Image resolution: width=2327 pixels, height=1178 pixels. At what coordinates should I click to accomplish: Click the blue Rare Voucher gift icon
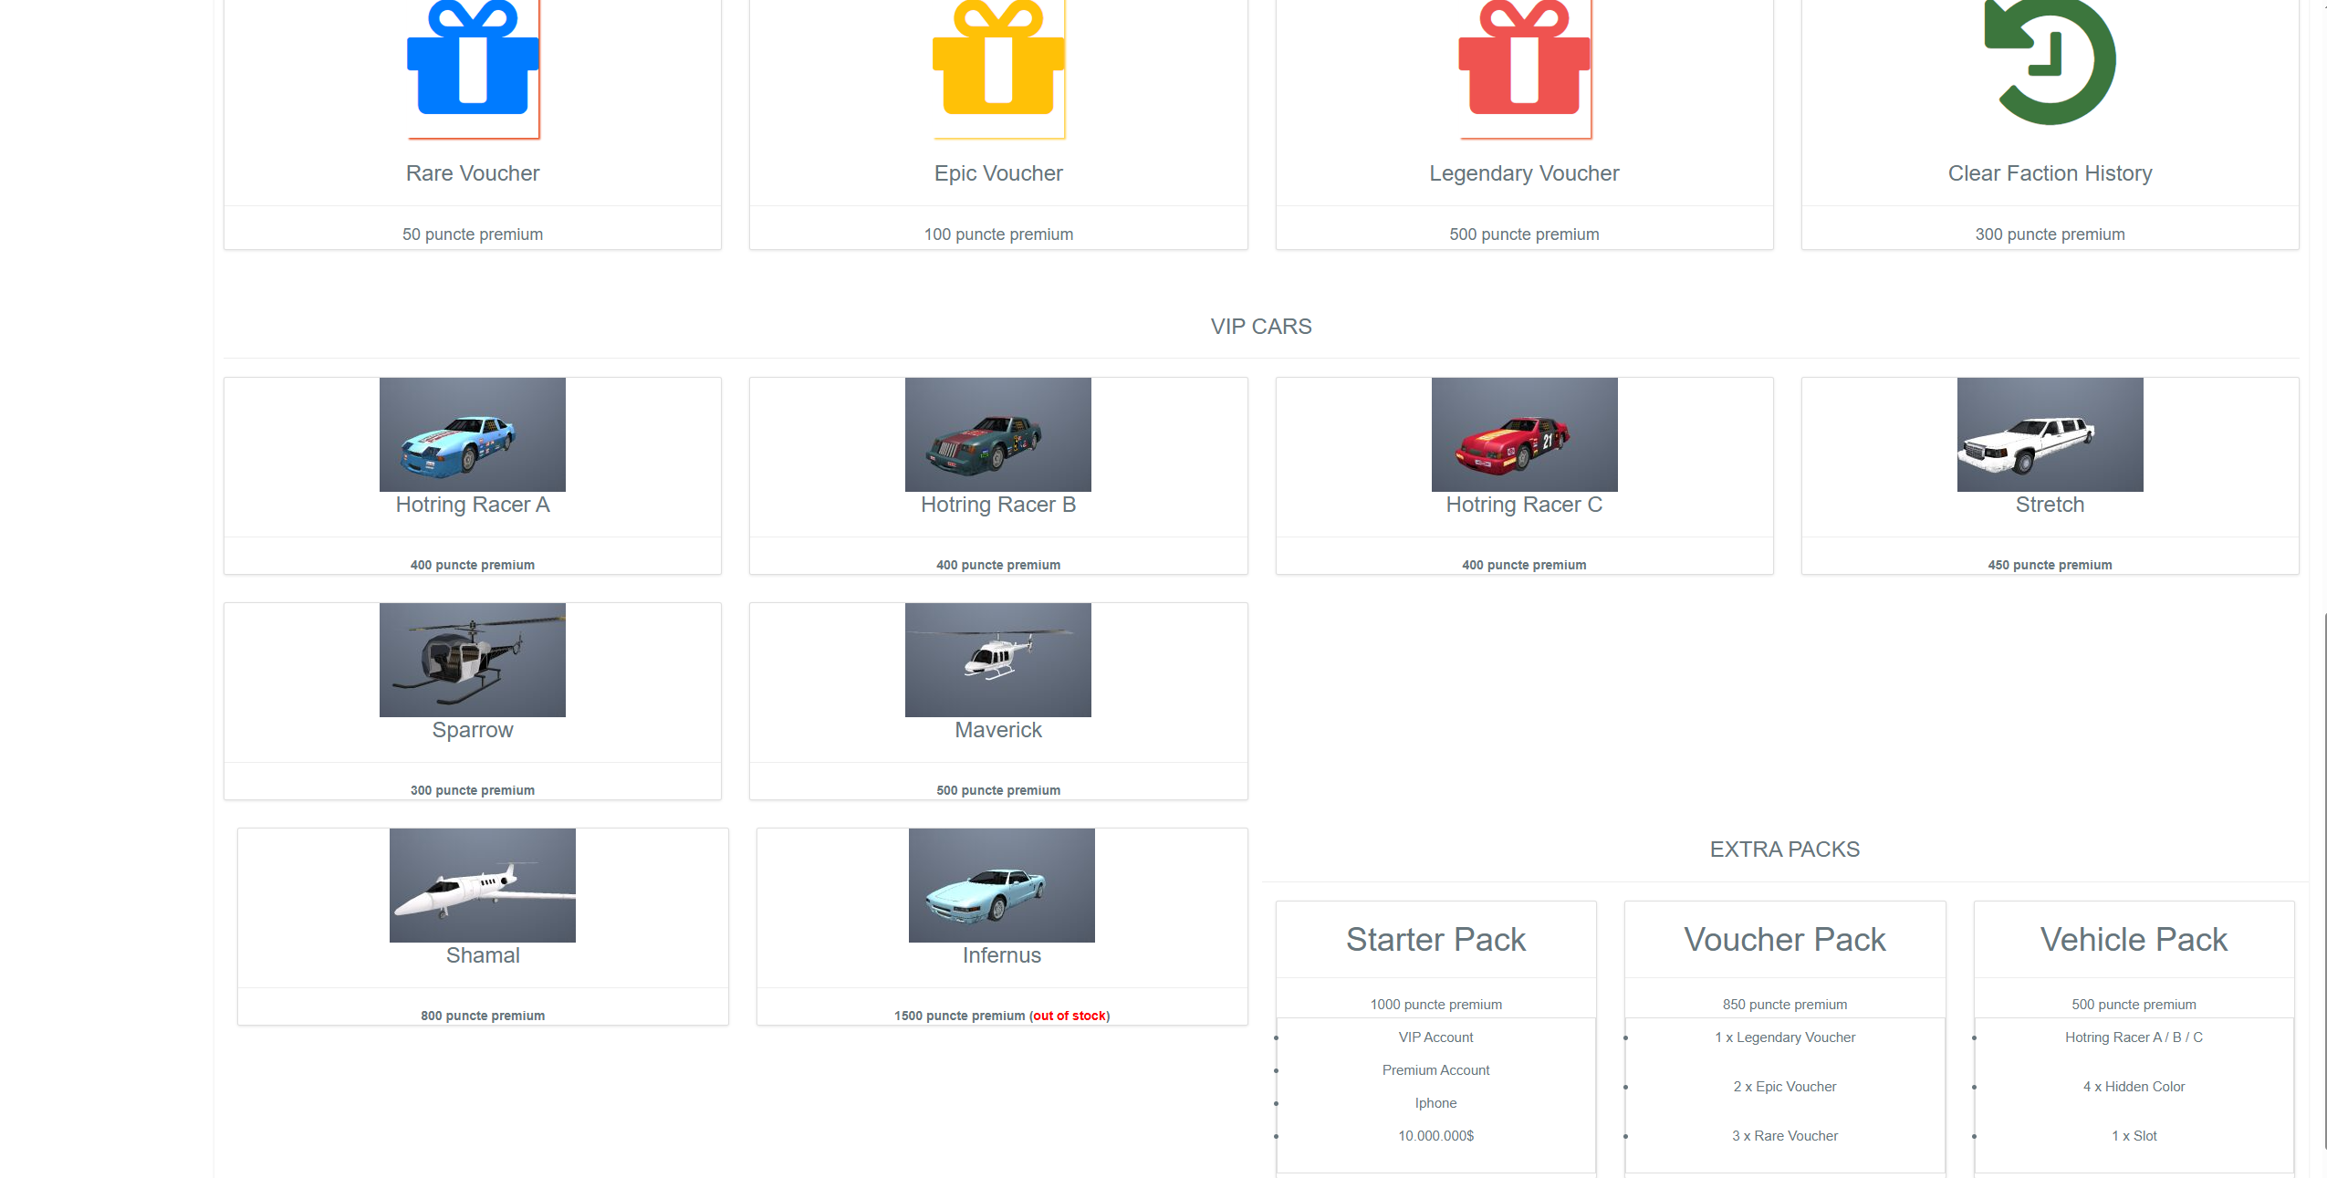point(473,64)
